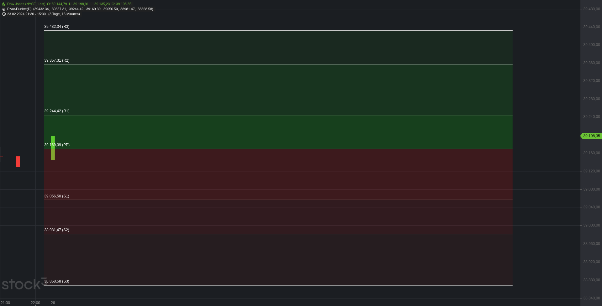This screenshot has width=602, height=306.
Task: Open the (3 Tage, 15 Minuten) interval selector
Action: (x=64, y=14)
